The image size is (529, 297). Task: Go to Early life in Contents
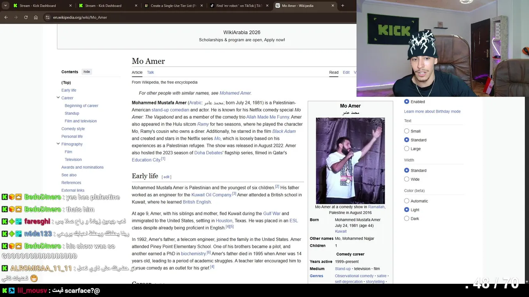point(69,90)
